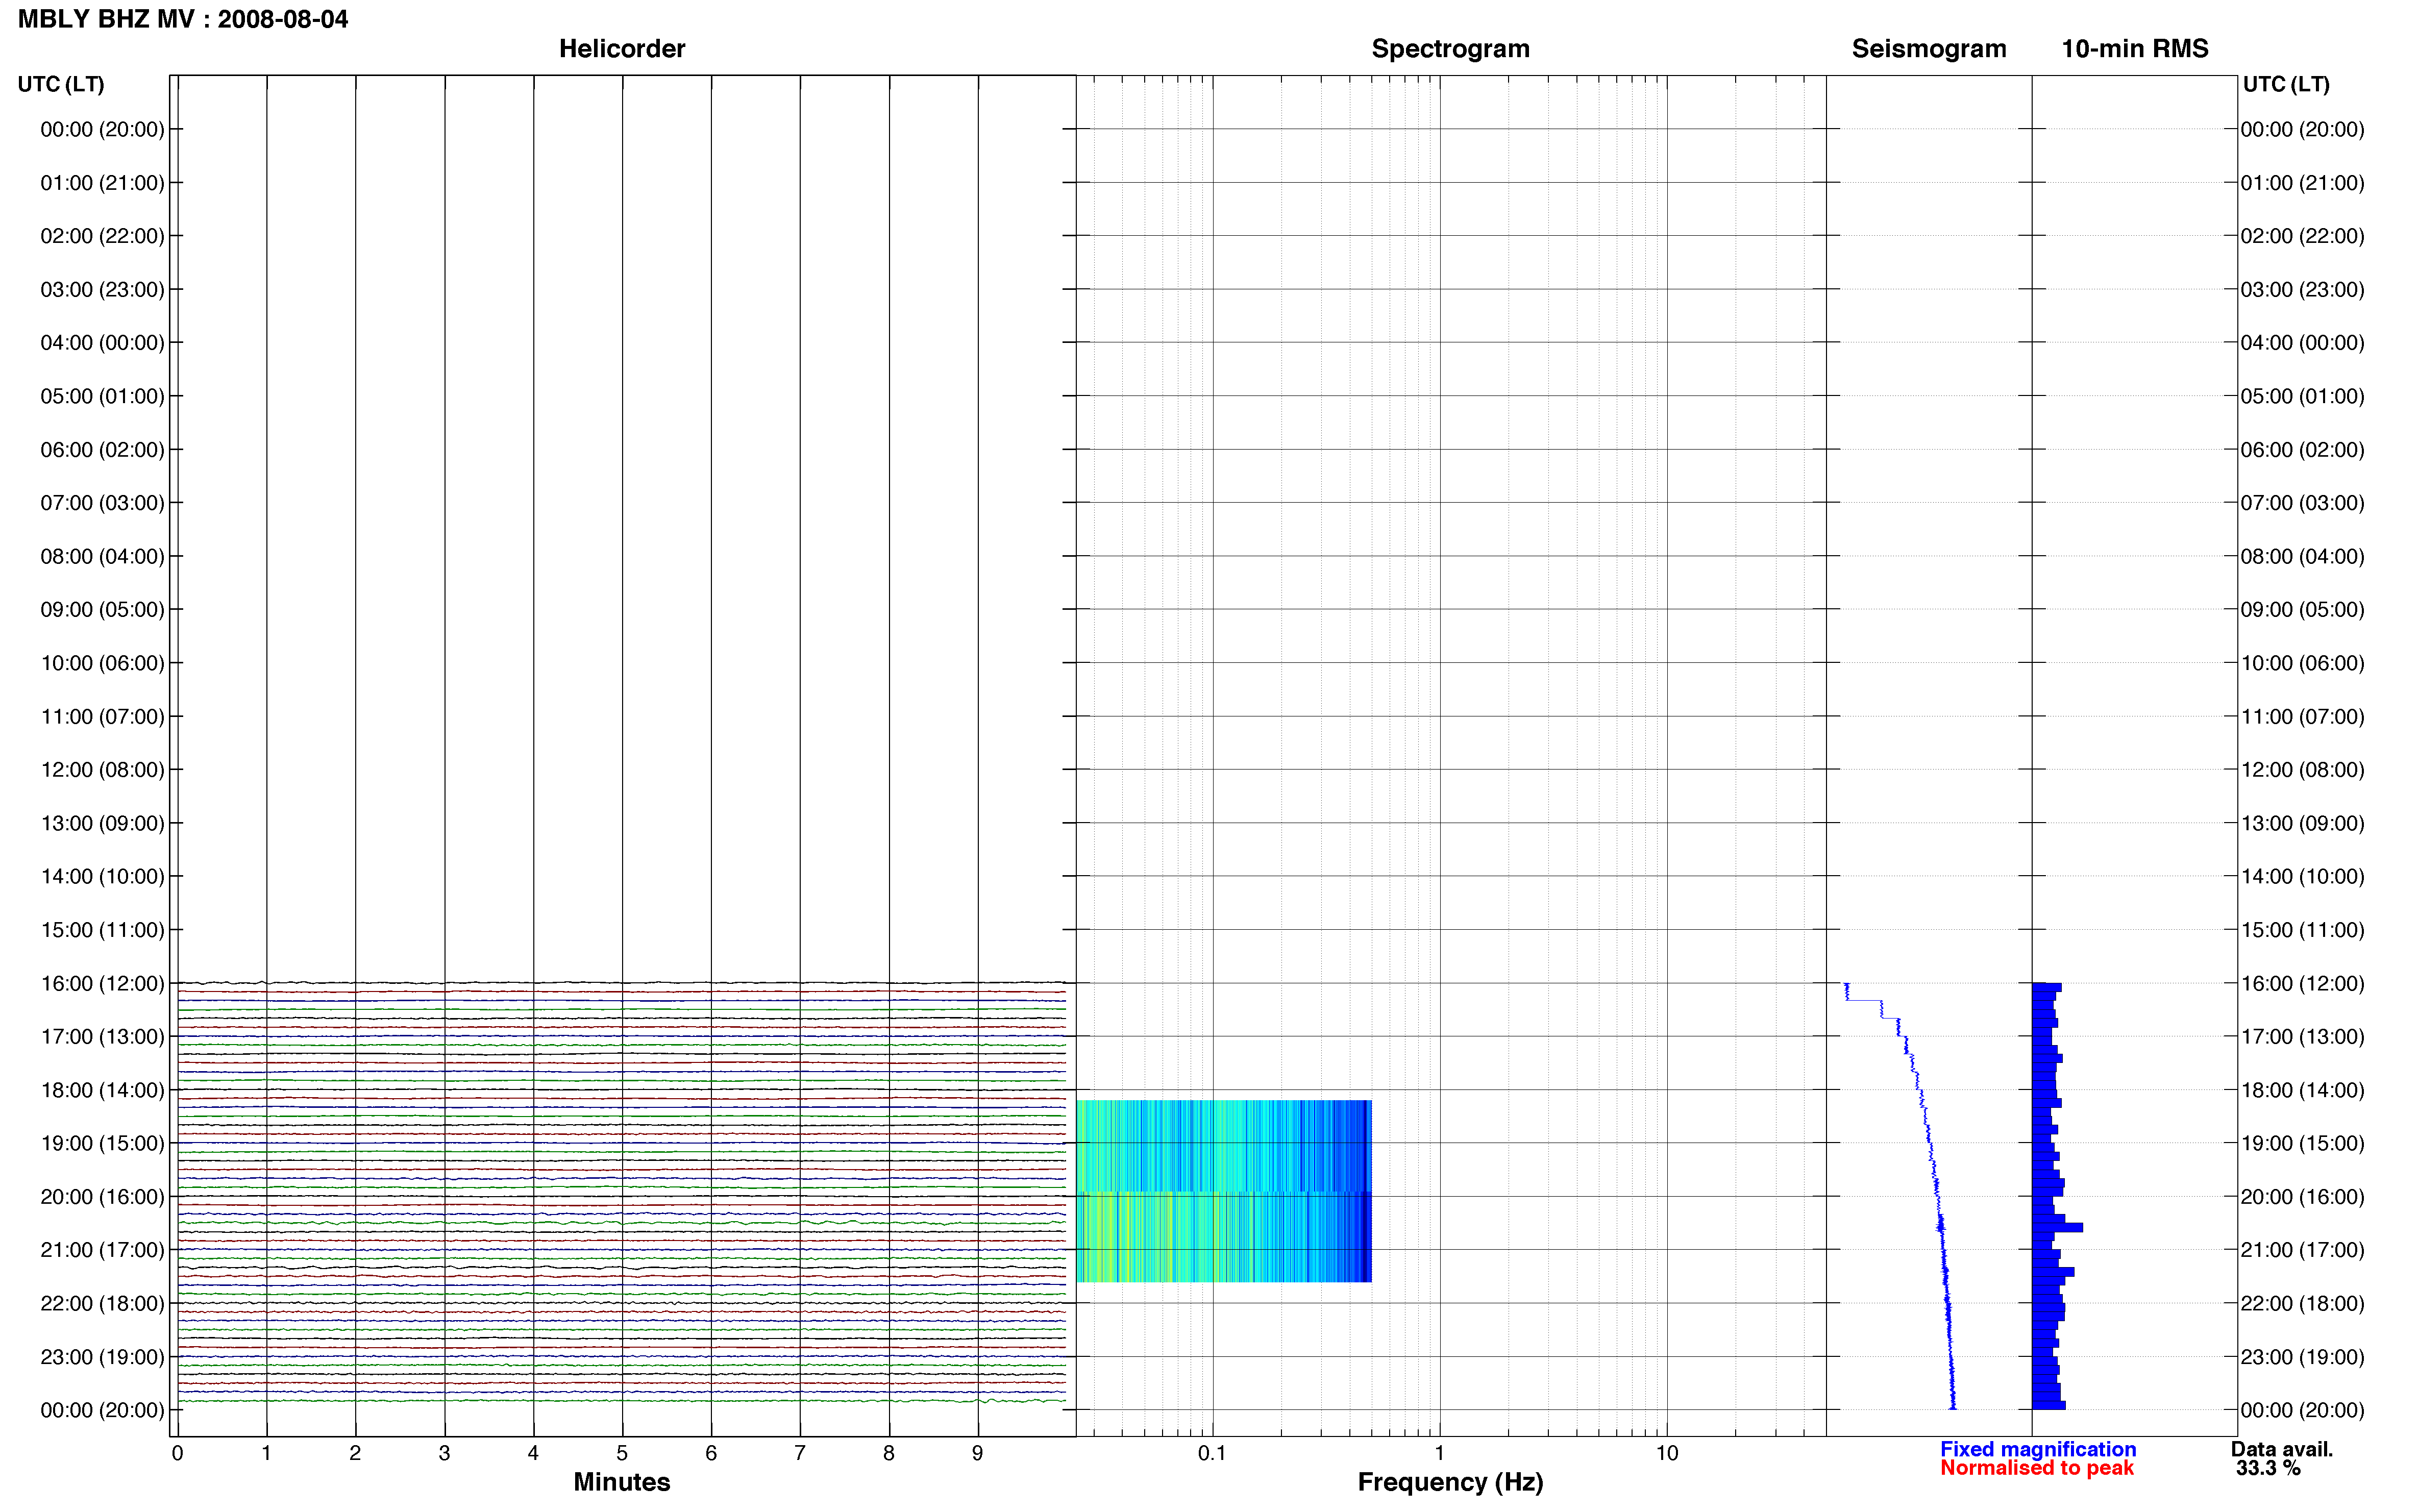Click minute tick label 9 on the helicorder axis
Screen dimensions: 2419x1512
click(x=978, y=1454)
